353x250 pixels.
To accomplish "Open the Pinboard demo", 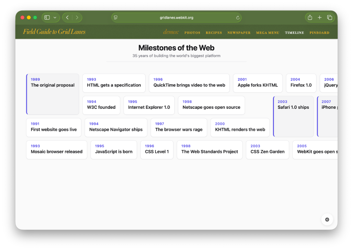I will pyautogui.click(x=319, y=33).
